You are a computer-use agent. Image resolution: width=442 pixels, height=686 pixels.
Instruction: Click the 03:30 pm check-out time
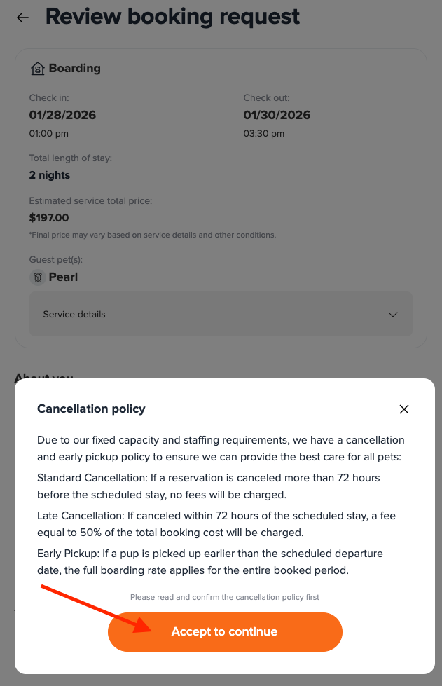[x=264, y=133]
